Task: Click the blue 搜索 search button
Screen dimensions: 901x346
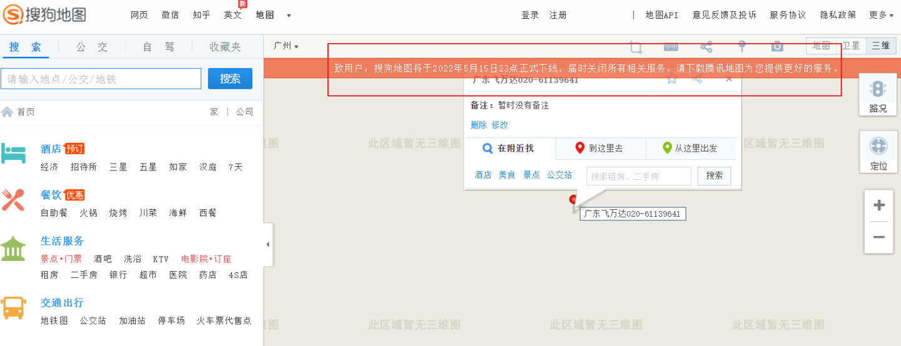Action: pyautogui.click(x=230, y=79)
